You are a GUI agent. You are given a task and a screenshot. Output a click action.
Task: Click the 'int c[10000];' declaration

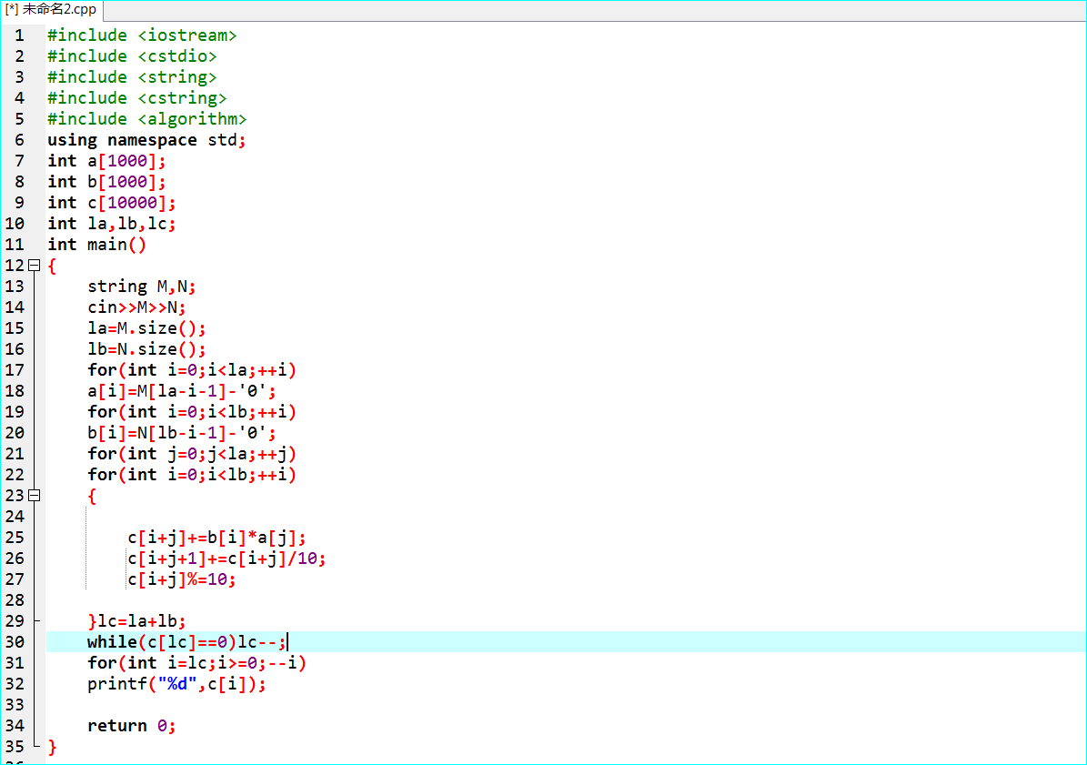pos(112,202)
